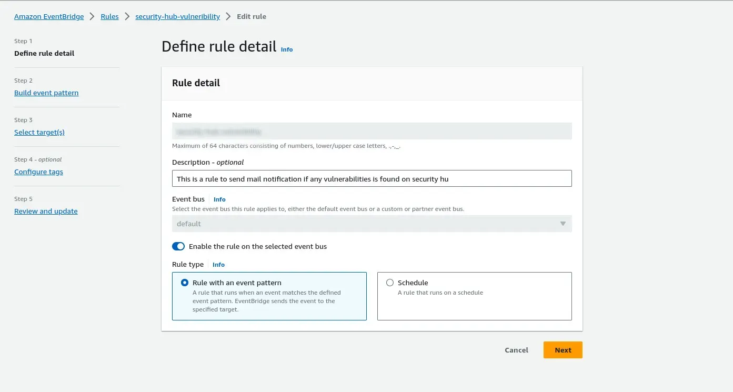Screen dimensions: 733x392
Task: Open security-hub-vulneribility breadcrumb link
Action: 177,16
